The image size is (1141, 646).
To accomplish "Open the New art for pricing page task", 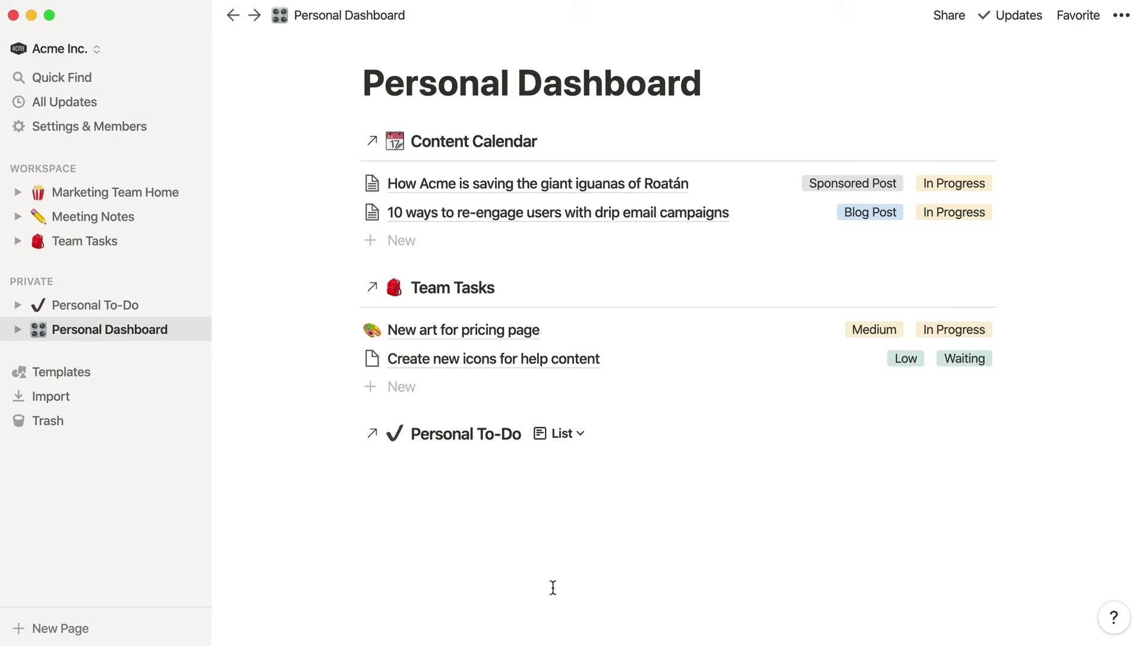I will click(x=463, y=330).
